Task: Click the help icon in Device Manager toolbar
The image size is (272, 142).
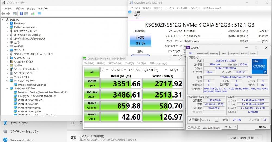Action: click(21, 14)
